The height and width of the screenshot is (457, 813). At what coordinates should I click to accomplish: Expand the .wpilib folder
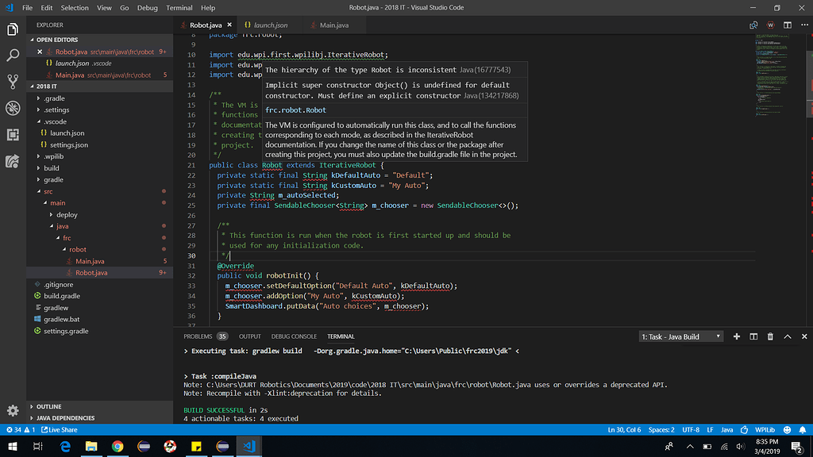coord(53,156)
